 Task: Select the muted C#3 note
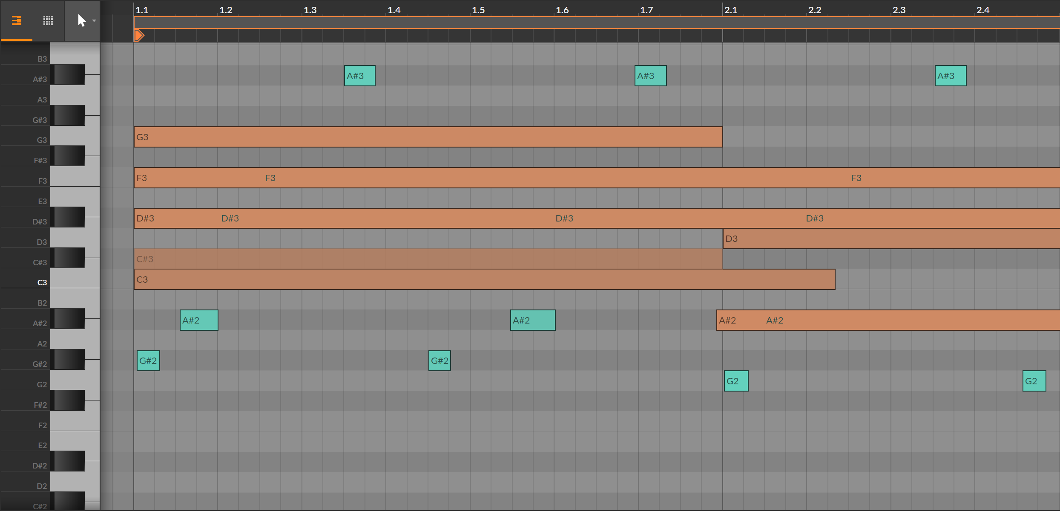pos(428,259)
